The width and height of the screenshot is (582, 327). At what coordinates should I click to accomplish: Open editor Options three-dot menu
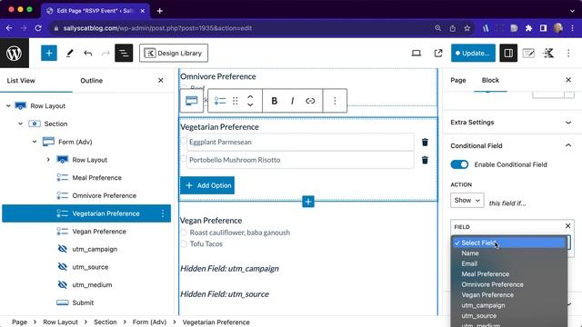click(568, 53)
